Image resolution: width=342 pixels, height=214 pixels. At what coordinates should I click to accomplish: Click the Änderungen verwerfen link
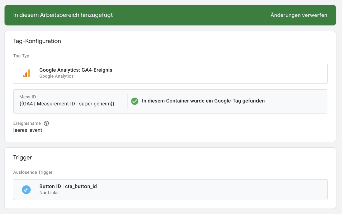pyautogui.click(x=299, y=15)
